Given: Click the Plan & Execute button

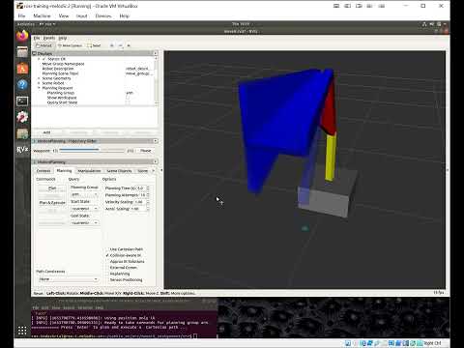Looking at the screenshot, I should point(52,203).
